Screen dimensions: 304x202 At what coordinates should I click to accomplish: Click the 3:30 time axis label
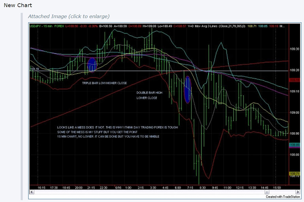153,188
